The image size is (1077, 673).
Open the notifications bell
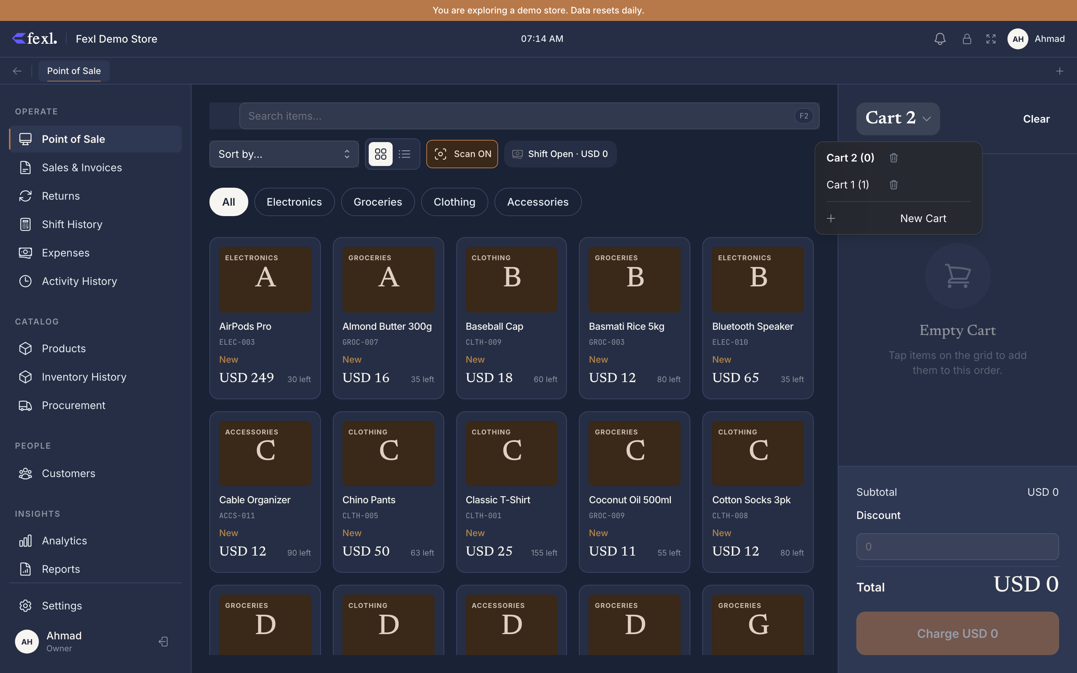point(940,39)
